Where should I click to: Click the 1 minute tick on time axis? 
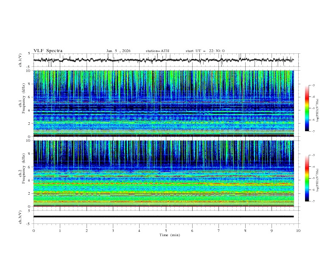tap(60, 231)
